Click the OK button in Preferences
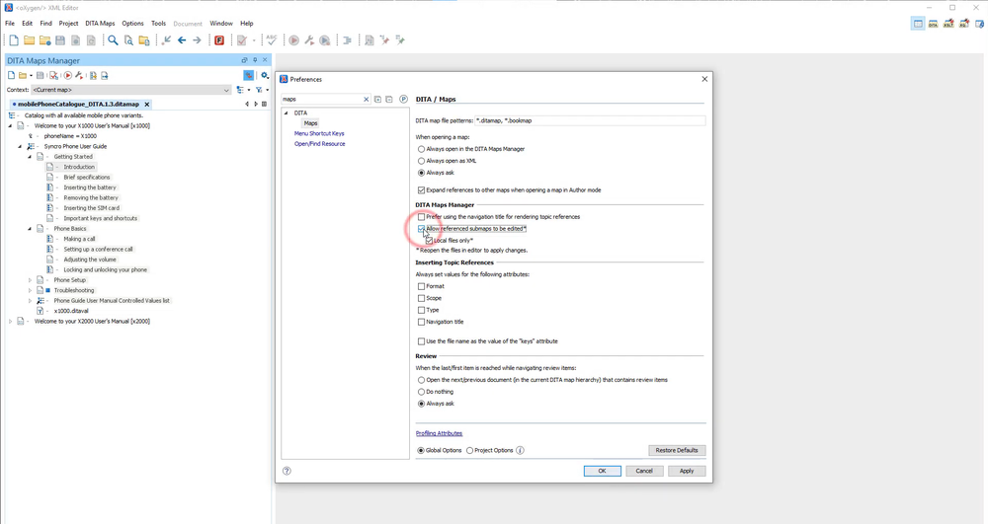The image size is (988, 524). pos(602,471)
